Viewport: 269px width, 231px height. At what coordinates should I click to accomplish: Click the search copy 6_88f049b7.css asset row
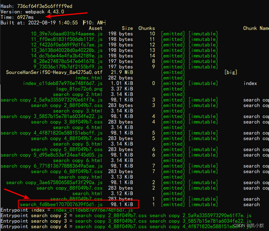[x=67, y=171]
